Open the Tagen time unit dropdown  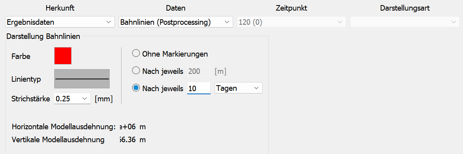[239, 88]
